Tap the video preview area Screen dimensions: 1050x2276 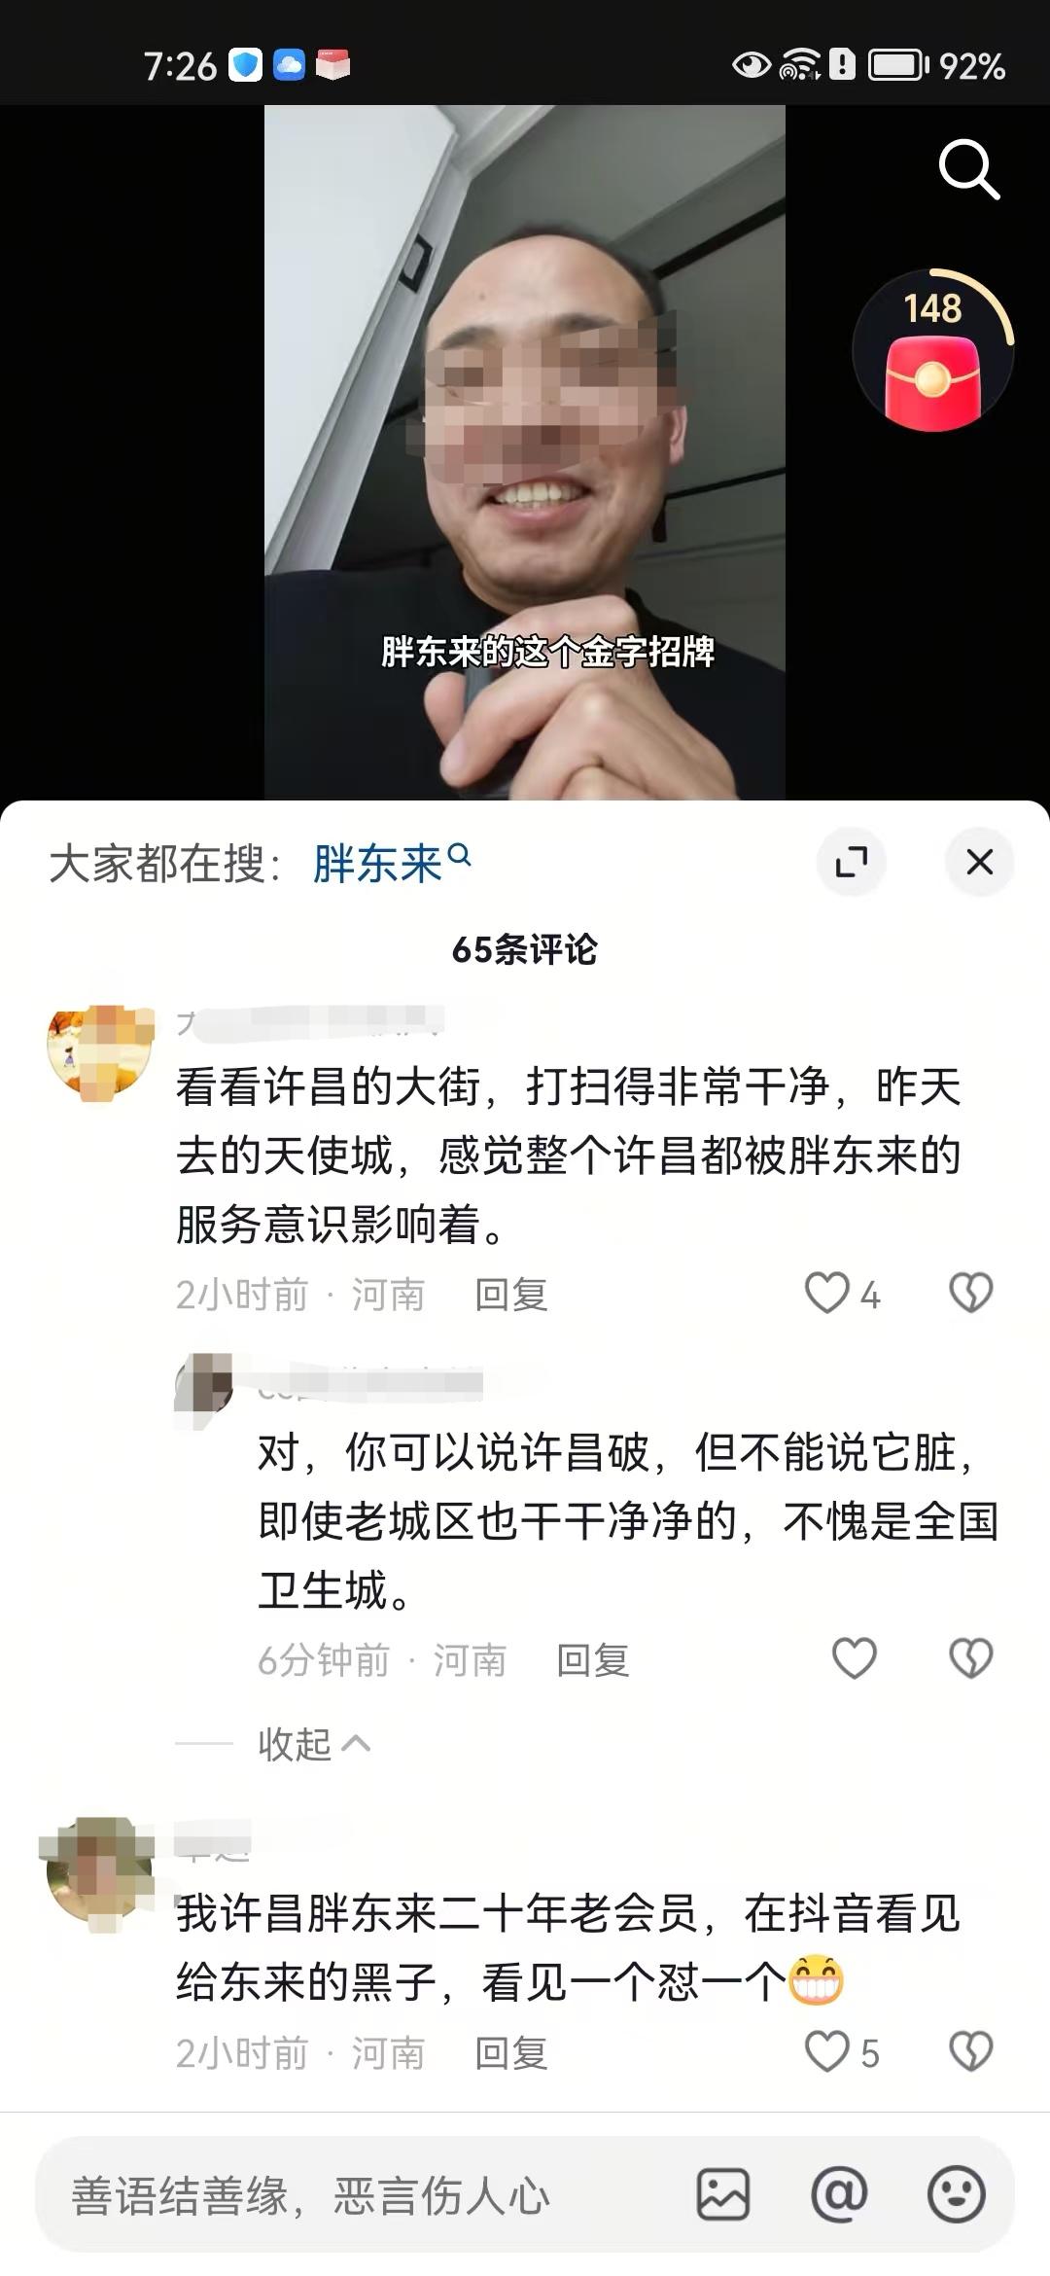pos(525,452)
